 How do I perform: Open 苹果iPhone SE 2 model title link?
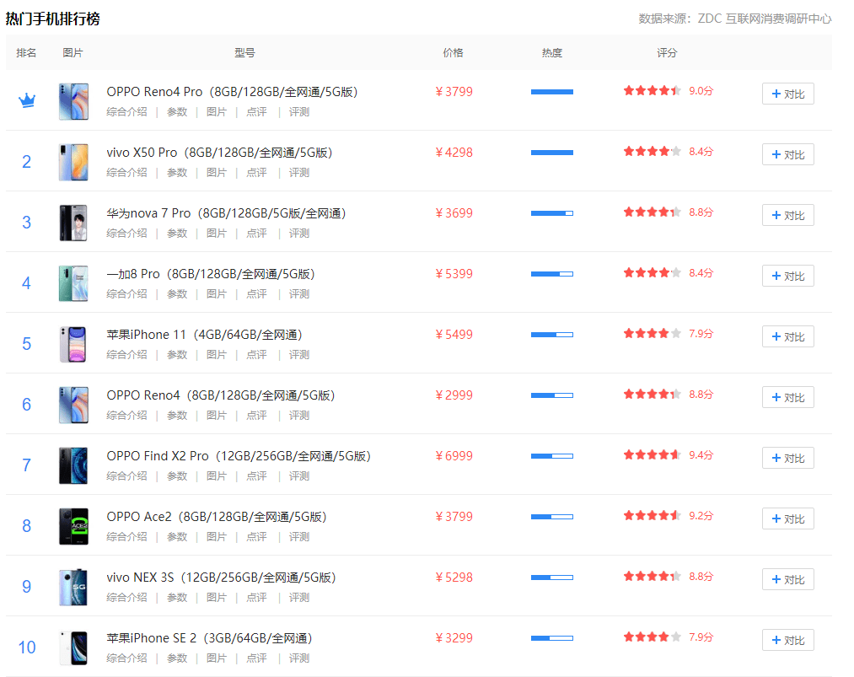click(209, 638)
